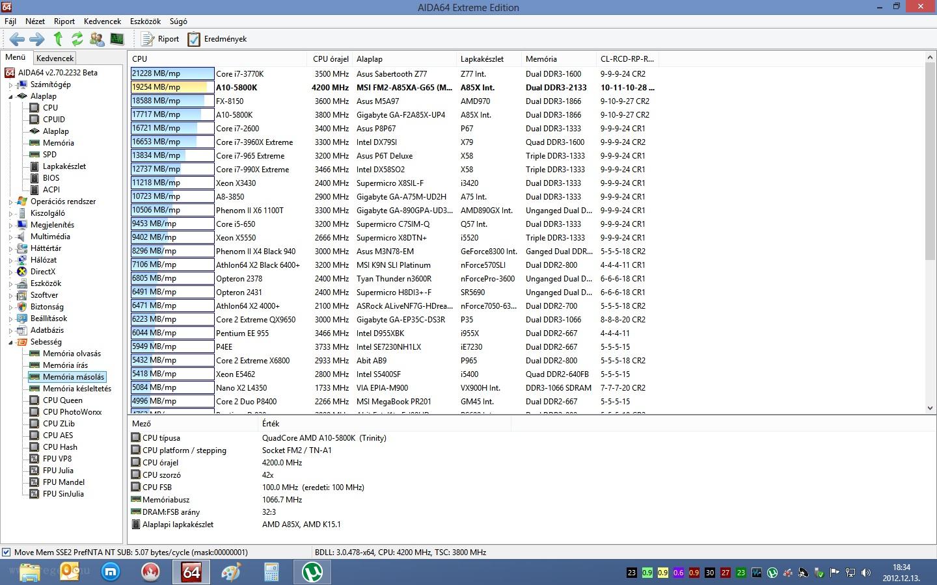Open the AIDA64 taskbar button

[191, 572]
